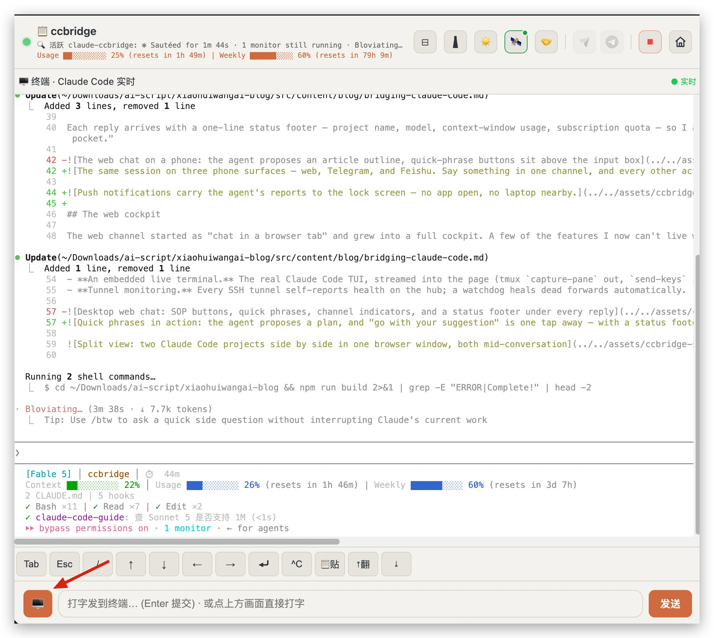Click the Enter return key button
This screenshot has height=638, width=714.
tap(264, 564)
